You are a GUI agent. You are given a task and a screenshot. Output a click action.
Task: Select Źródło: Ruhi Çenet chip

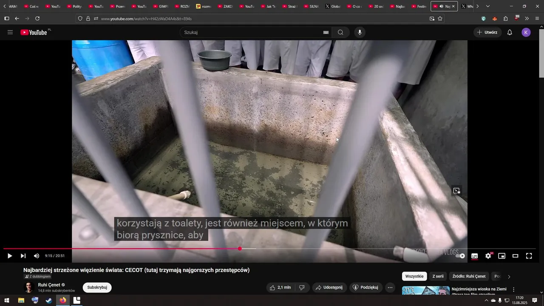point(469,276)
